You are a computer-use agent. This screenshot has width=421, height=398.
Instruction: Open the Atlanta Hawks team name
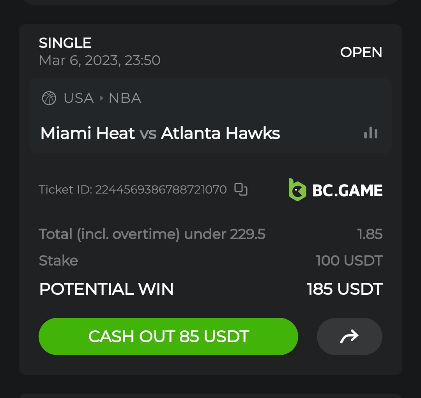[x=220, y=134]
